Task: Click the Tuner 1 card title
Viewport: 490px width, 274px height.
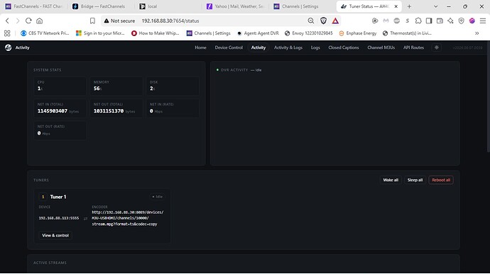Action: pos(58,197)
